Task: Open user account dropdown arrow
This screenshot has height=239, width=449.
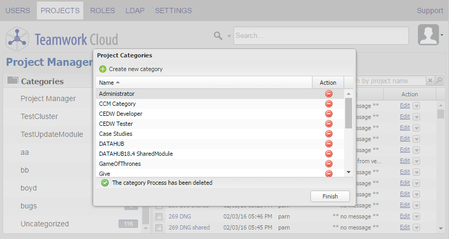Action: pyautogui.click(x=442, y=35)
